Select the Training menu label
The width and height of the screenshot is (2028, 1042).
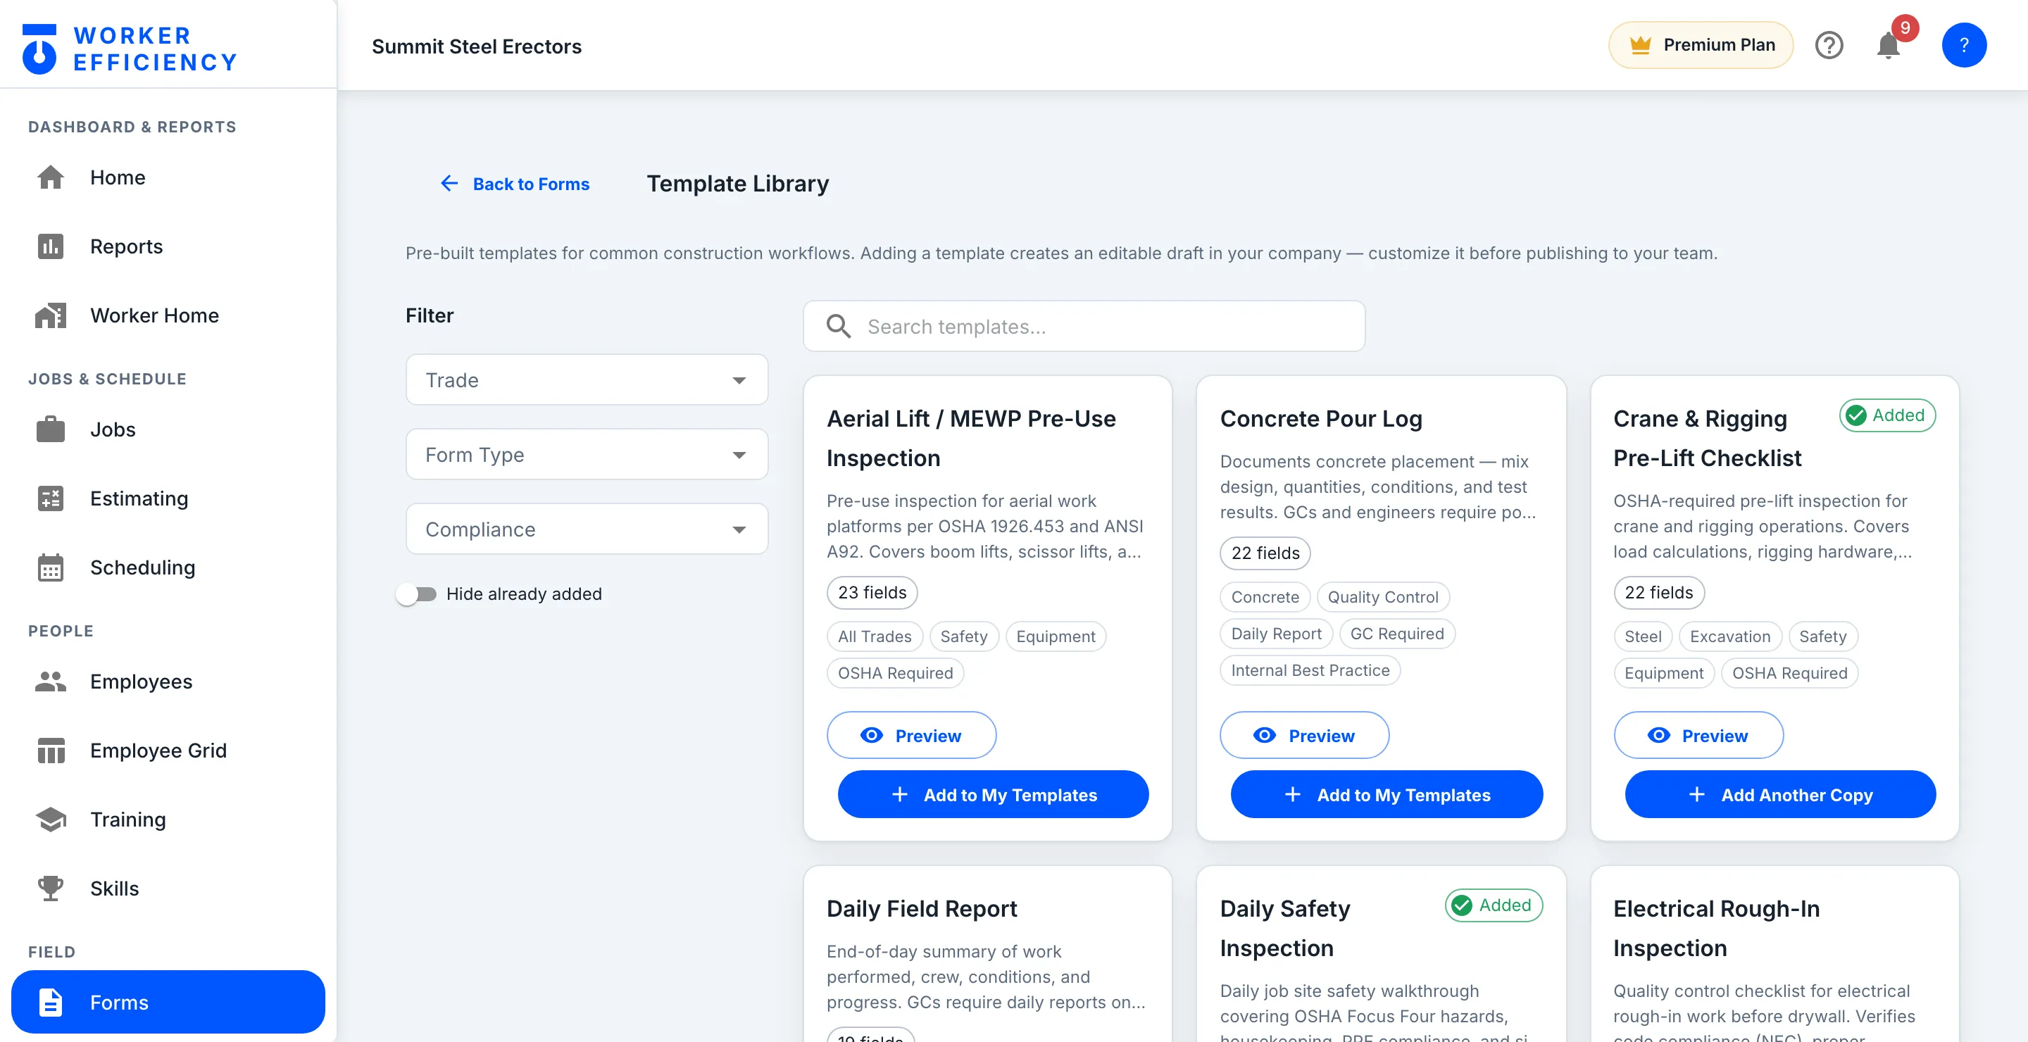tap(127, 820)
